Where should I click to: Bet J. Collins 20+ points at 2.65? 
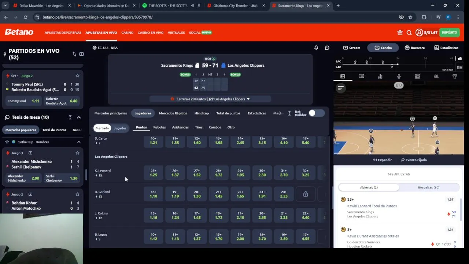pos(262,216)
